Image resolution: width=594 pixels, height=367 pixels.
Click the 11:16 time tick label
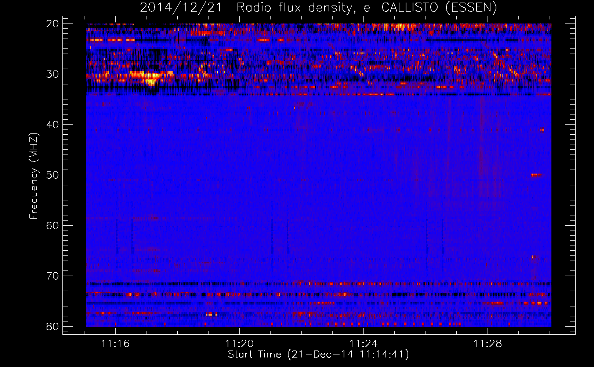[x=115, y=344]
